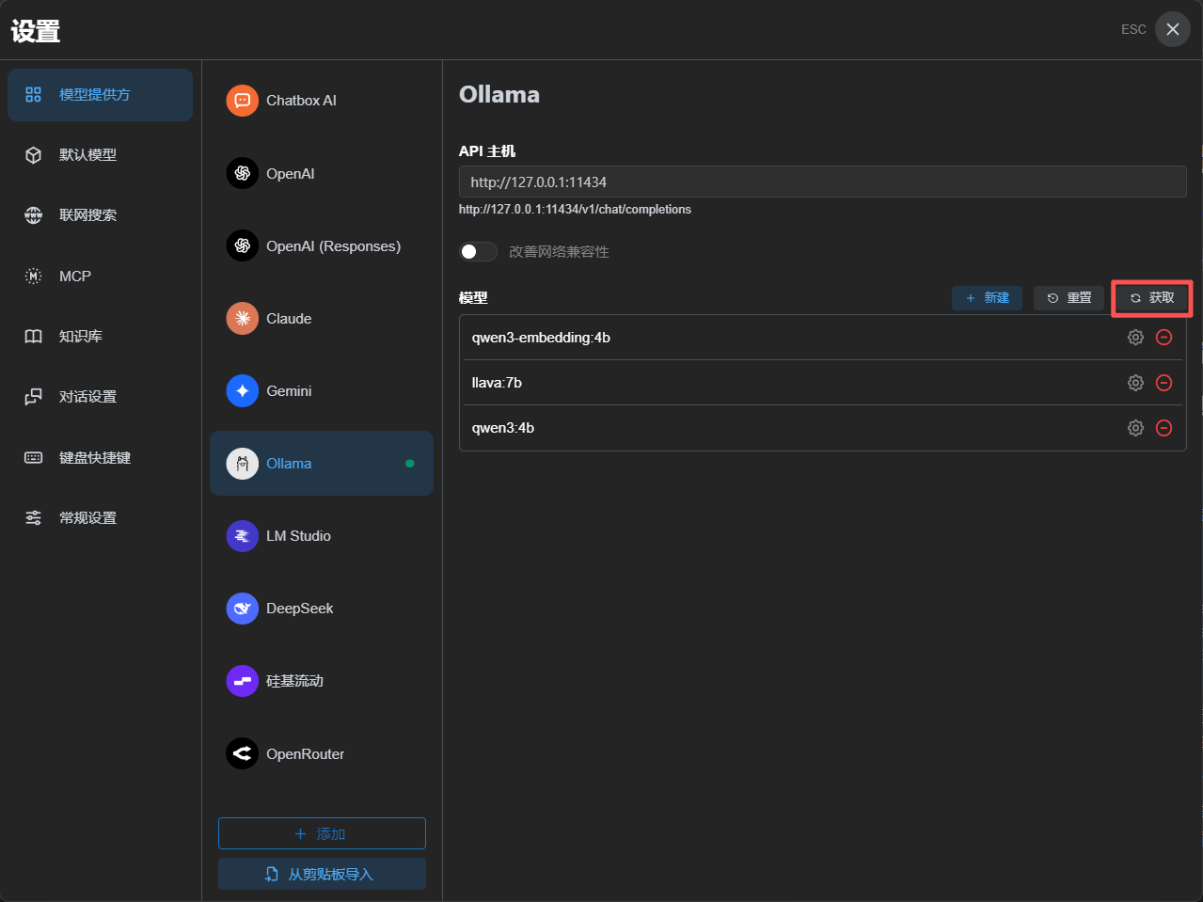The height and width of the screenshot is (902, 1203).
Task: Click the MCP sidebar icon
Action: tap(33, 276)
